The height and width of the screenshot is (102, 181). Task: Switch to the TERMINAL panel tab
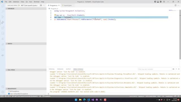[51, 69]
